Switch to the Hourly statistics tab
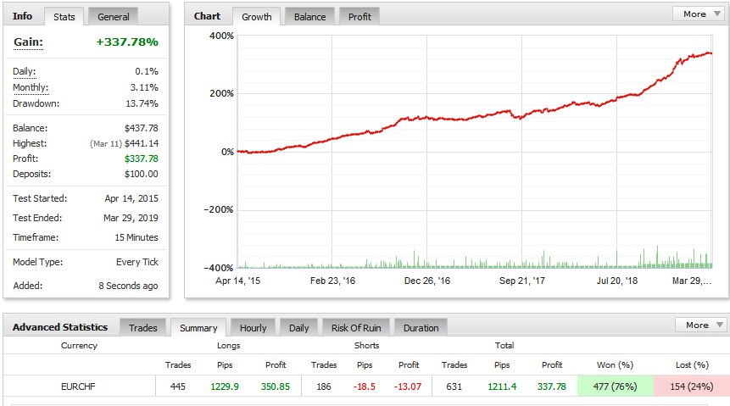 click(253, 328)
